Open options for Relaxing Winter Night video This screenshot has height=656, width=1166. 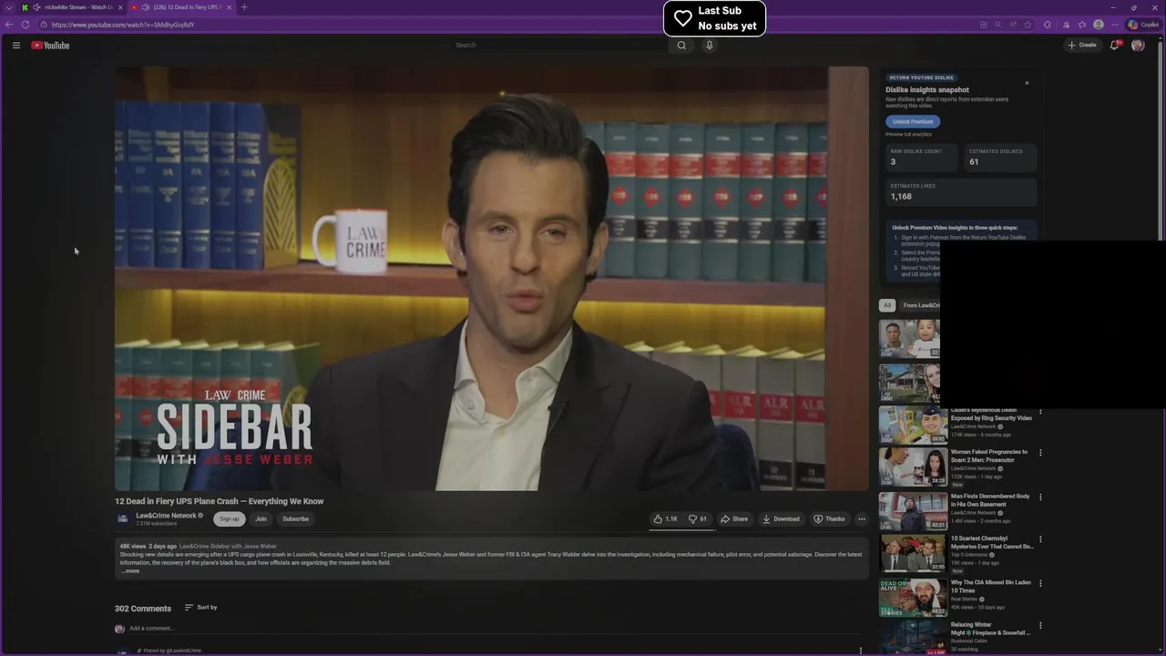pyautogui.click(x=1040, y=626)
